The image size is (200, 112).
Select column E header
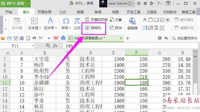tap(113, 53)
